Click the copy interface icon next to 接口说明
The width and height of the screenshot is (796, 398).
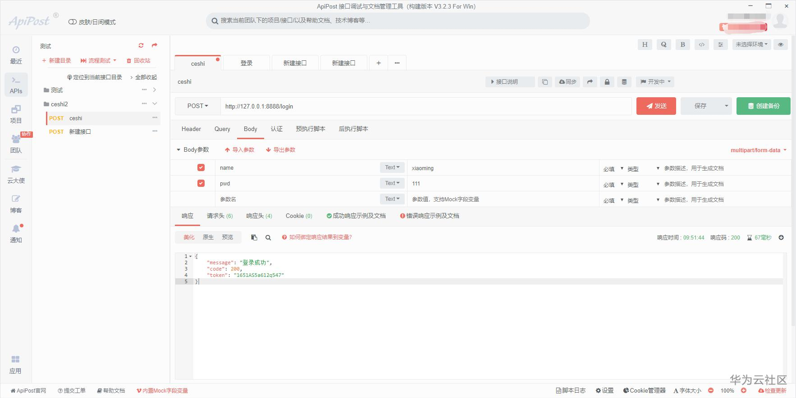pos(545,82)
